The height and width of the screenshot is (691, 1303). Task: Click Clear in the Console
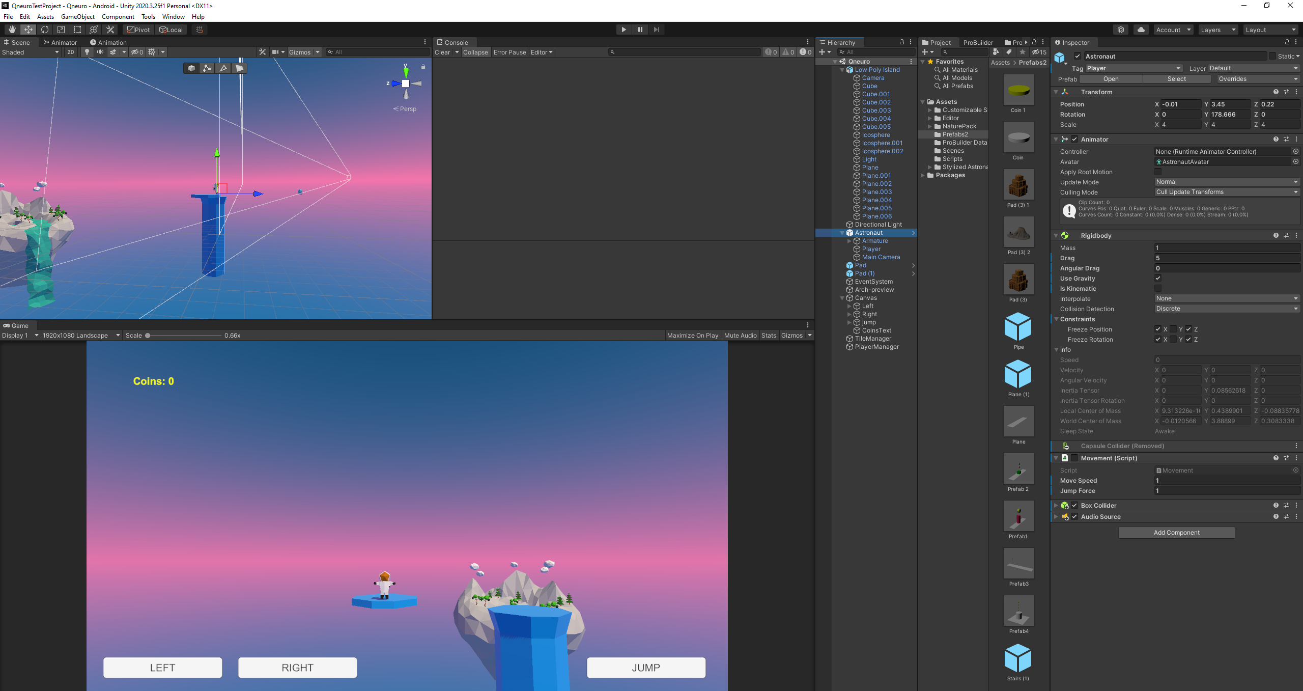[x=442, y=52]
